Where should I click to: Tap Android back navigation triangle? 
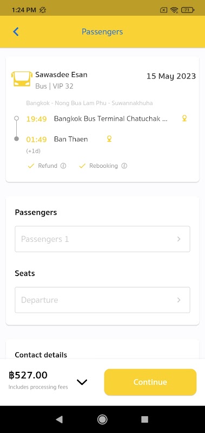(x=59, y=419)
